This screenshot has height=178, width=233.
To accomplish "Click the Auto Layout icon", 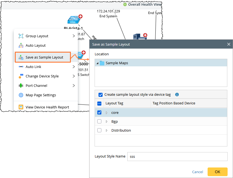I will click(x=21, y=45).
